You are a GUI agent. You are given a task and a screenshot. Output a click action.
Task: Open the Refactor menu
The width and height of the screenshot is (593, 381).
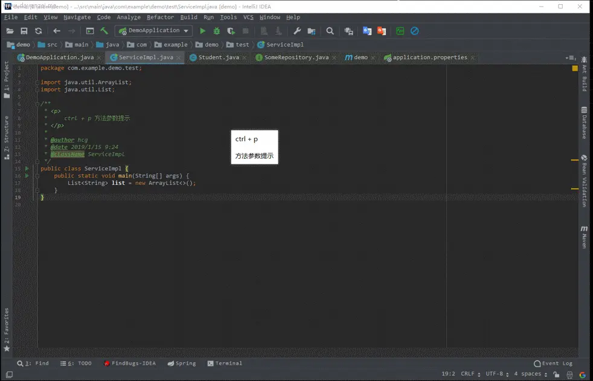161,18
